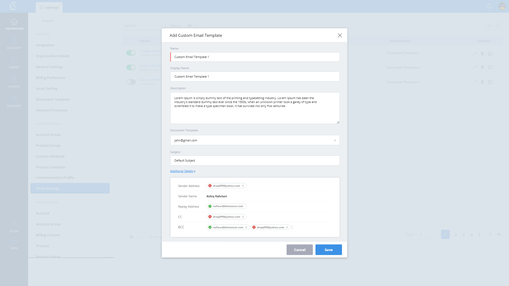Screen dimensions: 509x286
Task: Remove nafisur@bitmascot.com from BCC field
Action: point(246,227)
